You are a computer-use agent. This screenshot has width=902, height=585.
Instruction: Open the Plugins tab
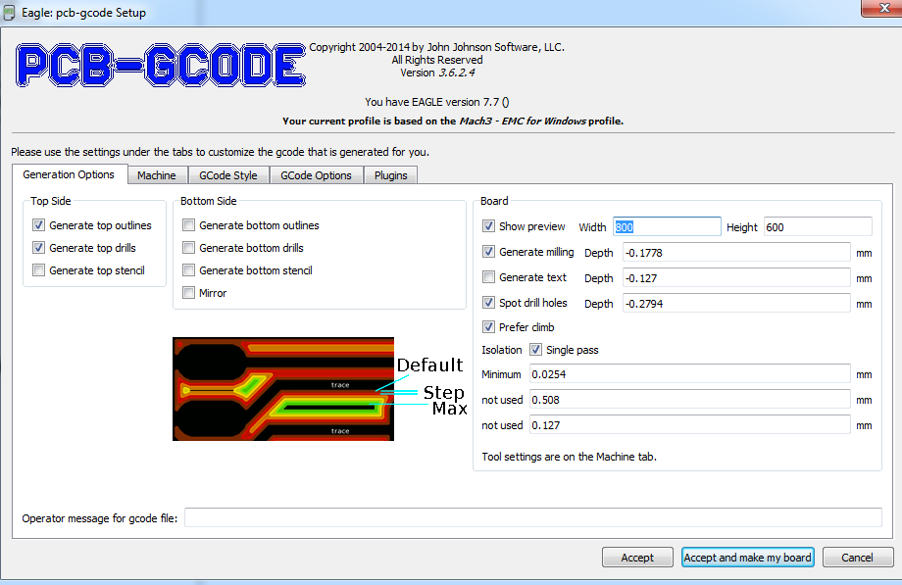click(x=390, y=175)
